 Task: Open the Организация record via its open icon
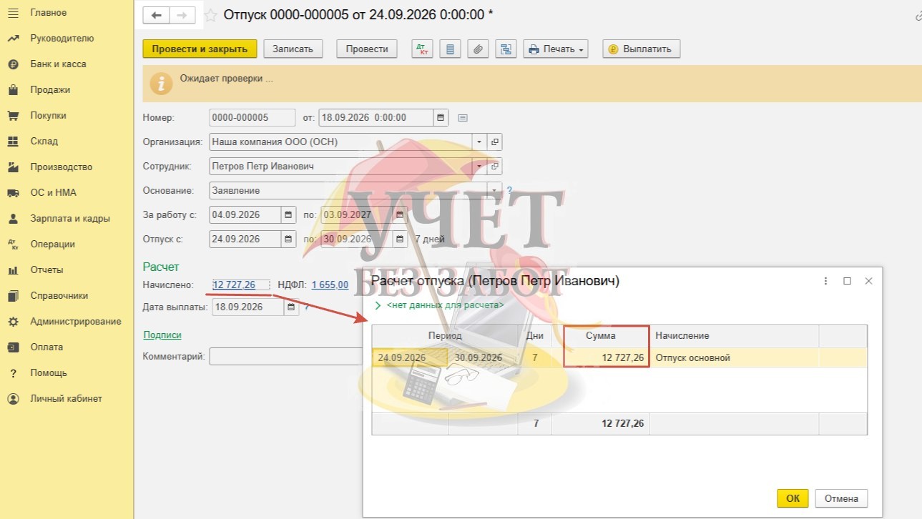click(x=494, y=142)
